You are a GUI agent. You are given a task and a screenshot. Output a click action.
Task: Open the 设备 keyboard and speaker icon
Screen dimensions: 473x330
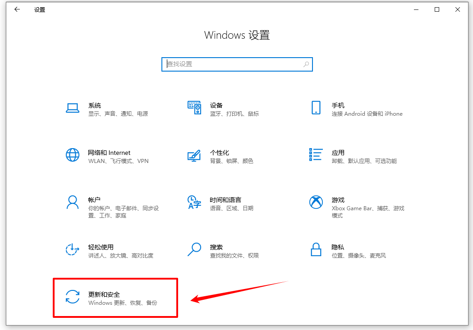pos(194,108)
